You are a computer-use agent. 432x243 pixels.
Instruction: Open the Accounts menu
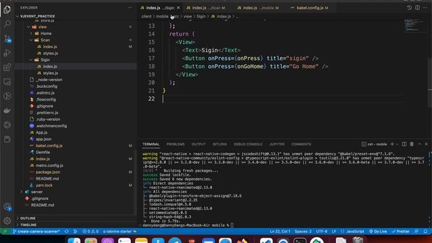point(7,207)
